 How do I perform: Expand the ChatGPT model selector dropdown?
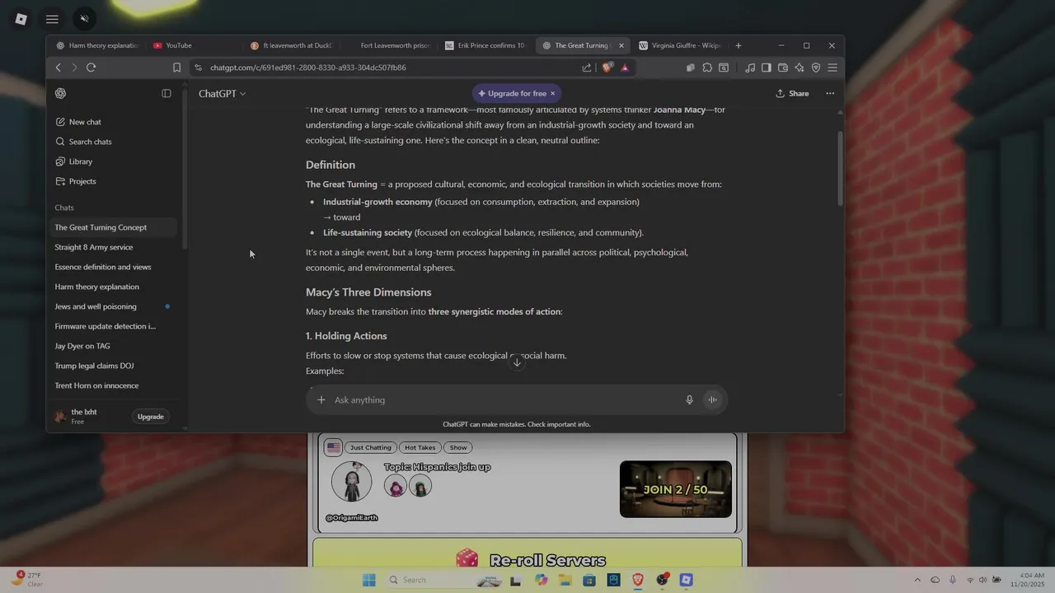pyautogui.click(x=222, y=94)
